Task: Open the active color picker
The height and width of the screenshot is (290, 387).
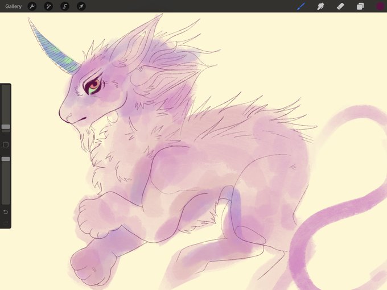Action: [380, 6]
